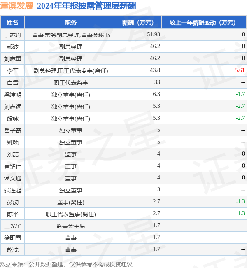Click 职工代表监事 position in 白雪 row
This screenshot has height=268, width=247.
tap(70, 83)
